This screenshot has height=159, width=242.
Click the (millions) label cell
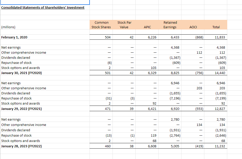pyautogui.click(x=8, y=27)
